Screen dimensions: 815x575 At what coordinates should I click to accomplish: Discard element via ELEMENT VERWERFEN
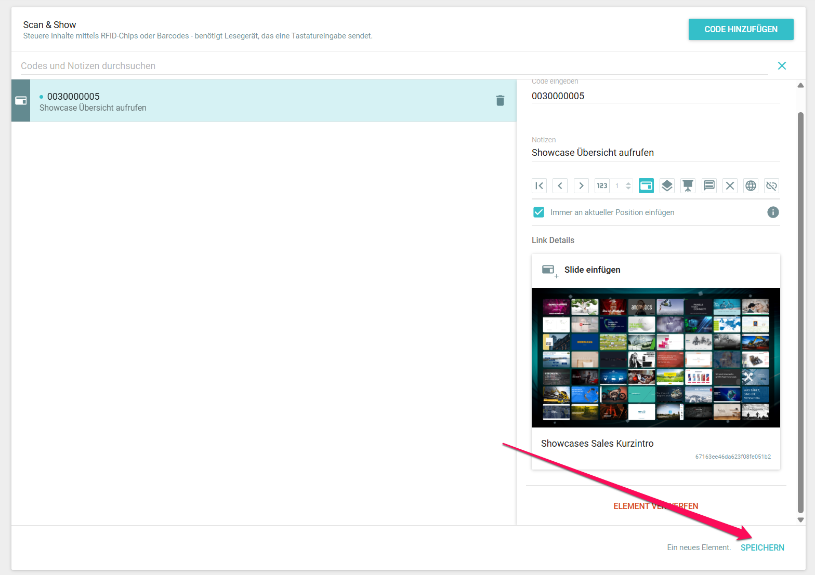(655, 506)
